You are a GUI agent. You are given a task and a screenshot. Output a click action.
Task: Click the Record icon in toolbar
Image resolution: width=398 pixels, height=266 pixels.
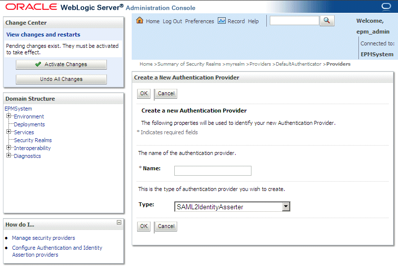tap(222, 21)
